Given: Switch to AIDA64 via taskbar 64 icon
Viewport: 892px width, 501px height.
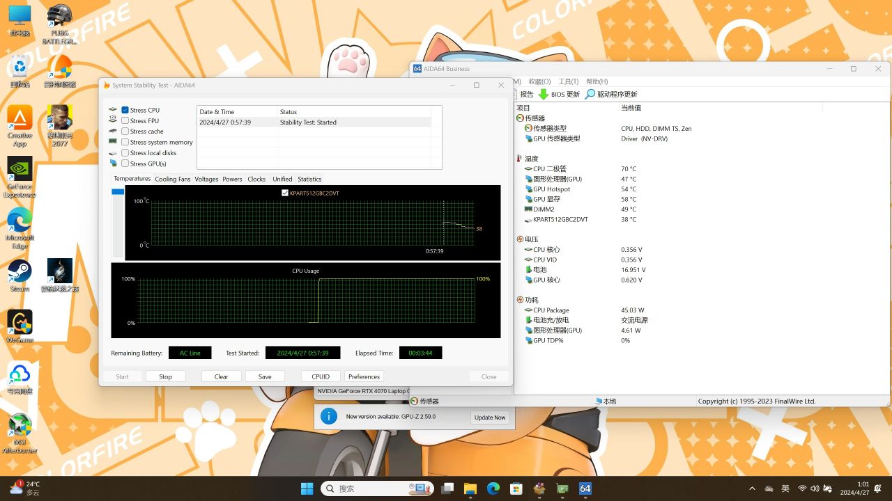Looking at the screenshot, I should pyautogui.click(x=585, y=488).
